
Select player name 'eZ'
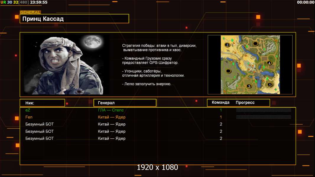(28, 110)
